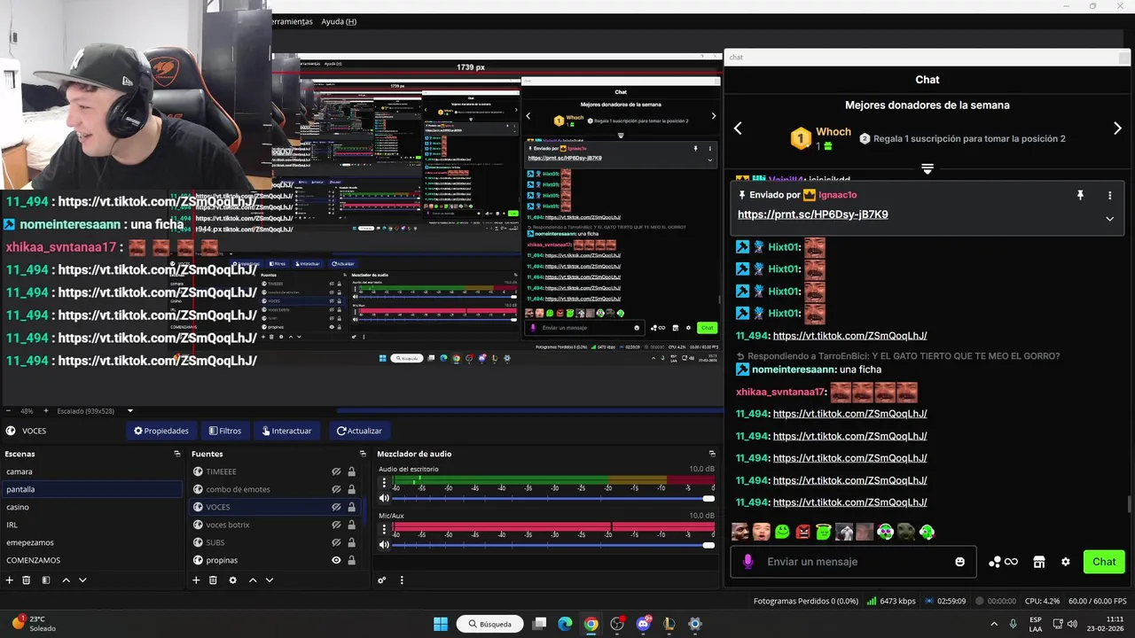Open the Ayuda (H) menu
Screen dimensions: 1135x638
(x=339, y=21)
